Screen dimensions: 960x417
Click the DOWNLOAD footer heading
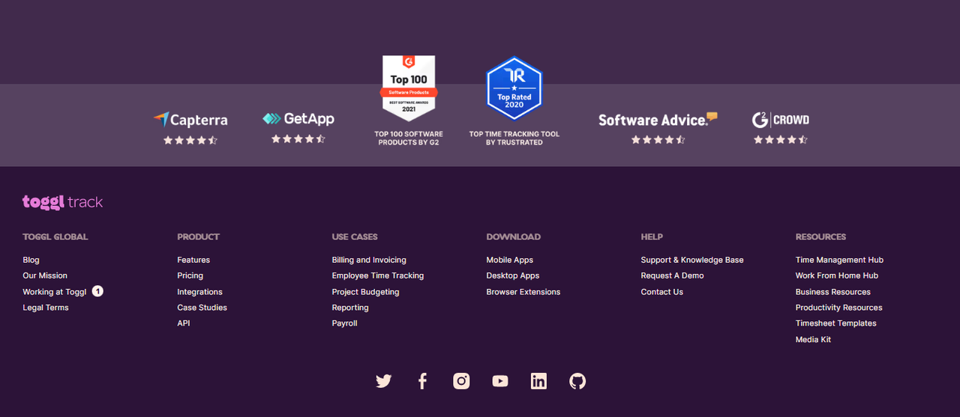[514, 237]
